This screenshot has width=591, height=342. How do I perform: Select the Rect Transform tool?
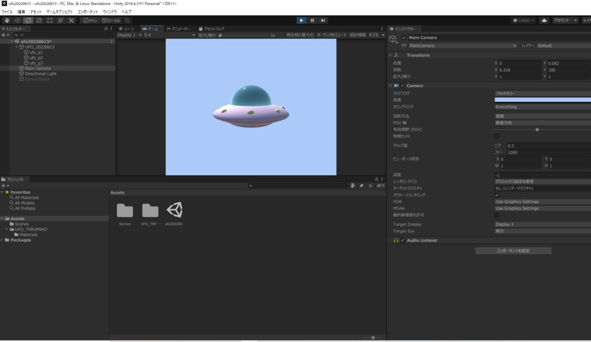click(50, 20)
